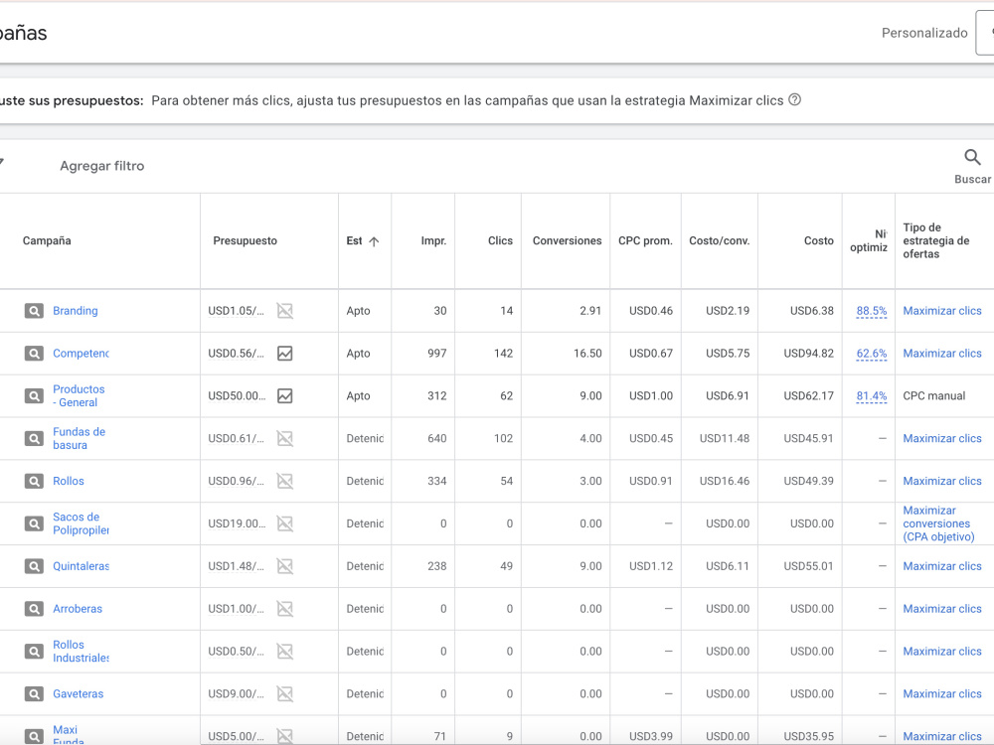Click the sort arrow beside Est header
The image size is (994, 745).
(374, 241)
